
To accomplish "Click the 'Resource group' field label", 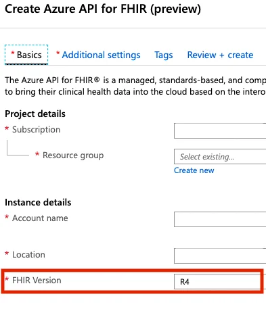I will pyautogui.click(x=73, y=155).
